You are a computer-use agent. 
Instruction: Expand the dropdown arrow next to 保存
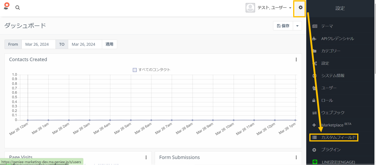tap(297, 26)
